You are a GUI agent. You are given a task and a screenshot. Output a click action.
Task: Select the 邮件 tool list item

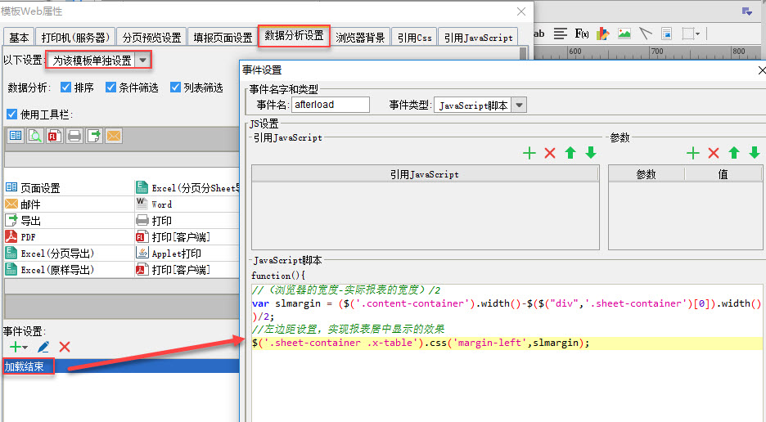coord(69,204)
